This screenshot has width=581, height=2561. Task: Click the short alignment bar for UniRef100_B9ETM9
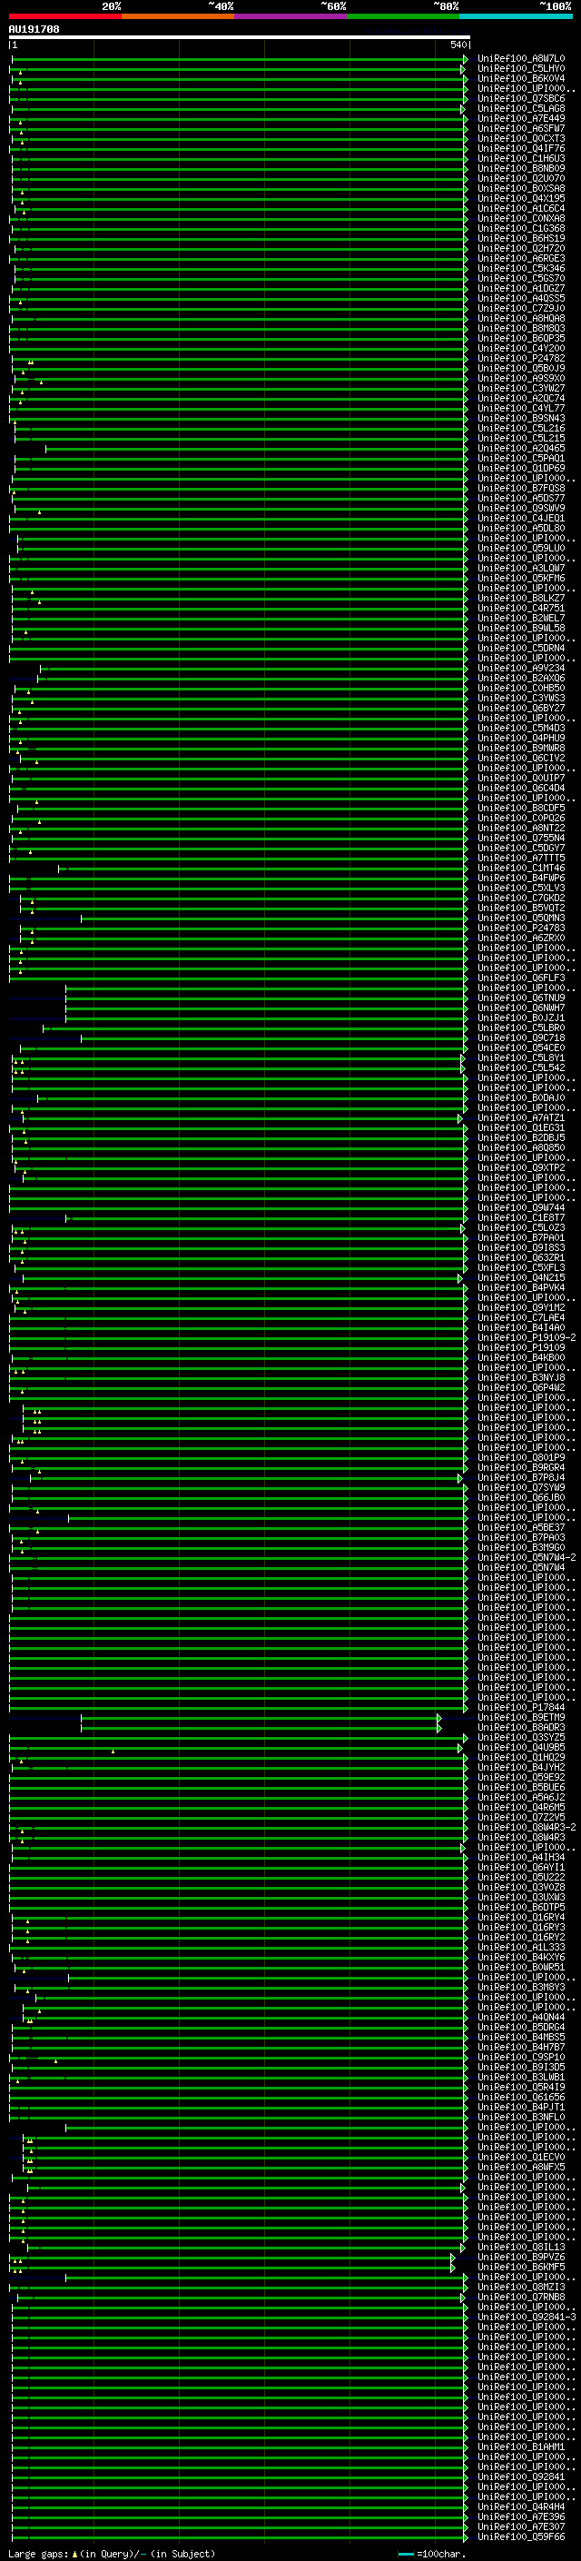261,1717
